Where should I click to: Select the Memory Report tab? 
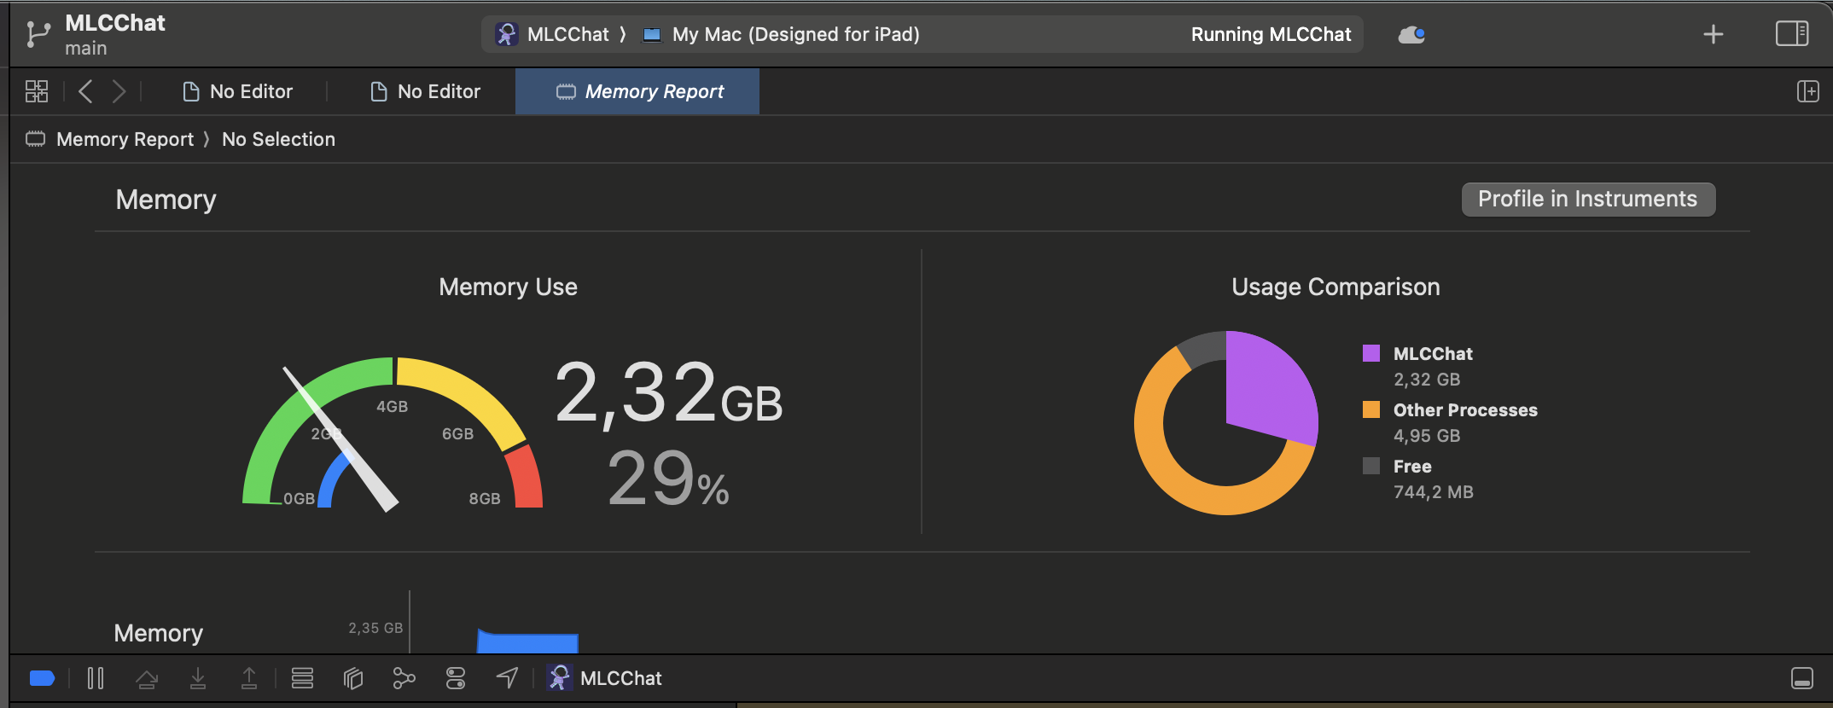tap(638, 91)
